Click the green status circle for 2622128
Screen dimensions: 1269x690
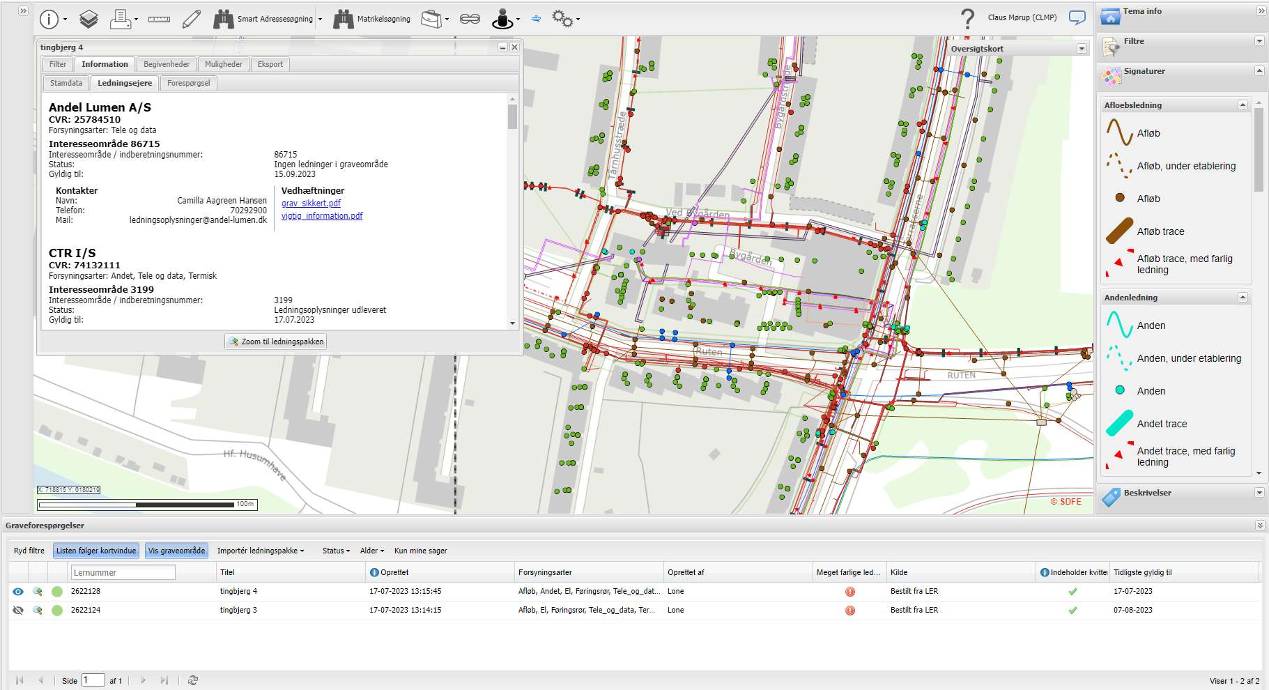click(57, 591)
